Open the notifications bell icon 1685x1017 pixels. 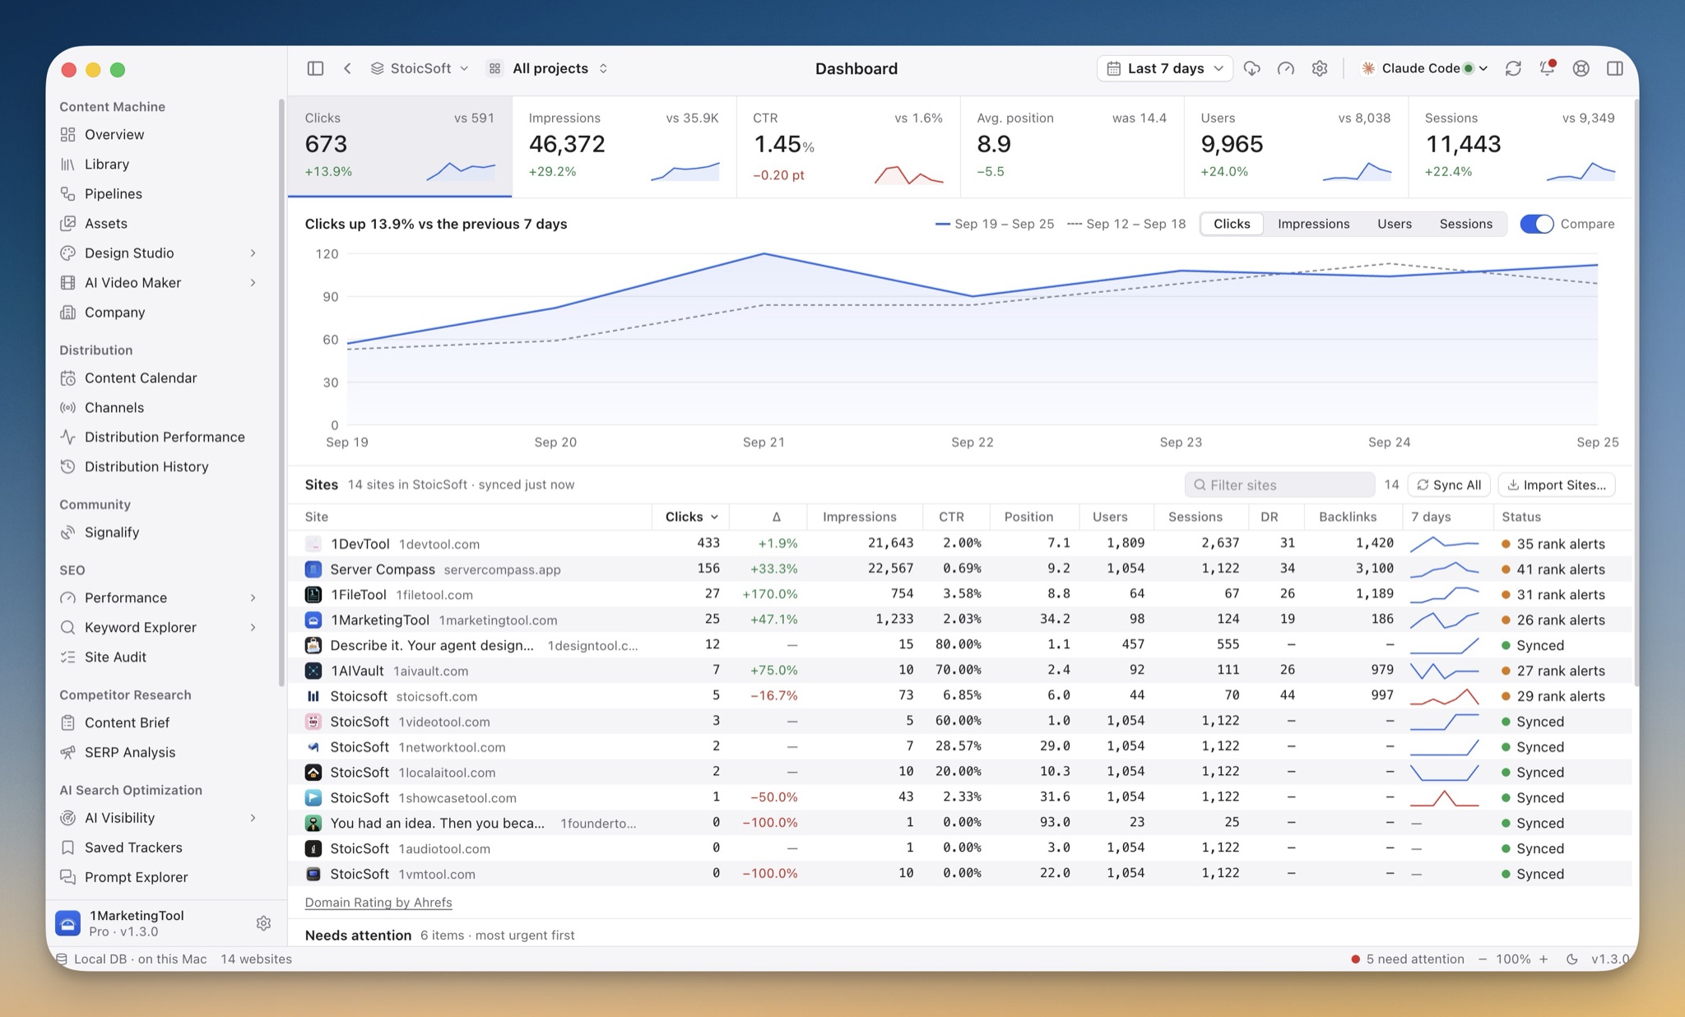coord(1547,68)
